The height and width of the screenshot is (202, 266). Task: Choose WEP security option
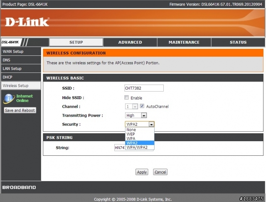140,134
